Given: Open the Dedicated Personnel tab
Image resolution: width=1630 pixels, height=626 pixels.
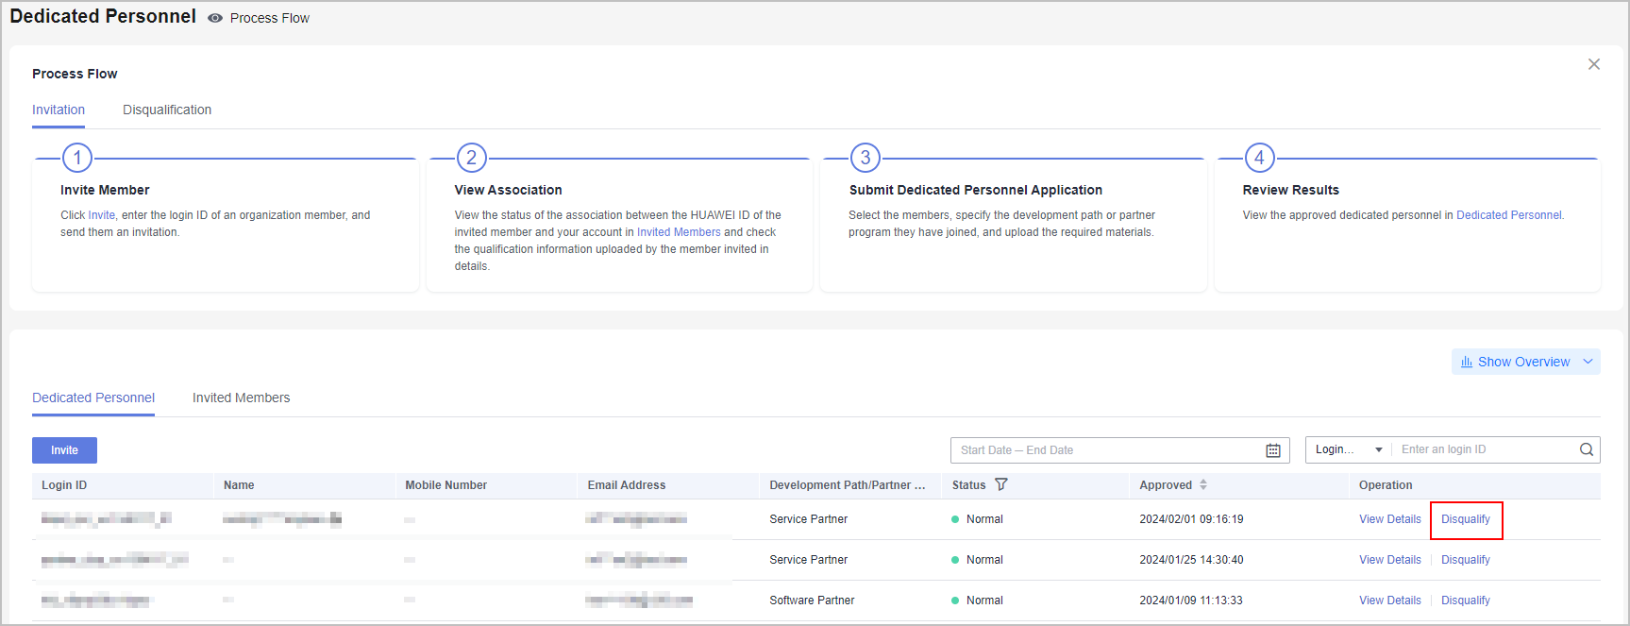Looking at the screenshot, I should pyautogui.click(x=93, y=398).
